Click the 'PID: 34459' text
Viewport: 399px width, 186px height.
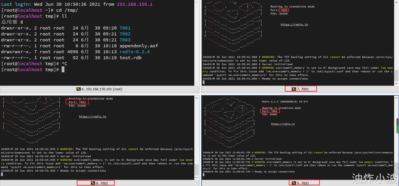(279, 14)
